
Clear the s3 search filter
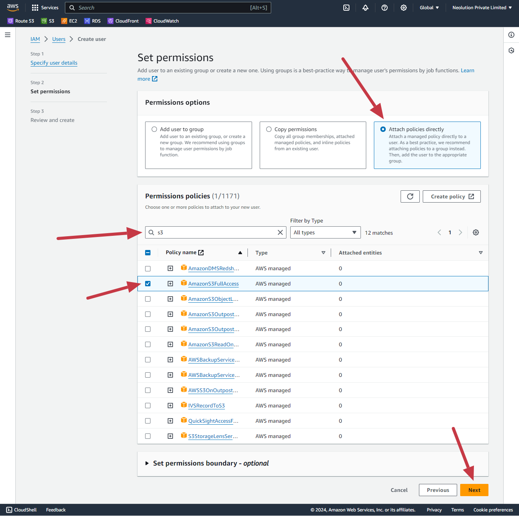tap(280, 232)
